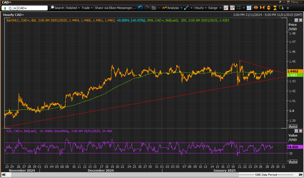Open the Trade menu
Image resolution: width=304 pixels, height=178 pixels.
87,8
